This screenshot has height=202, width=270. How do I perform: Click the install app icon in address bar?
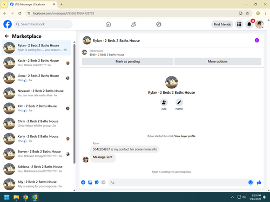240,13
